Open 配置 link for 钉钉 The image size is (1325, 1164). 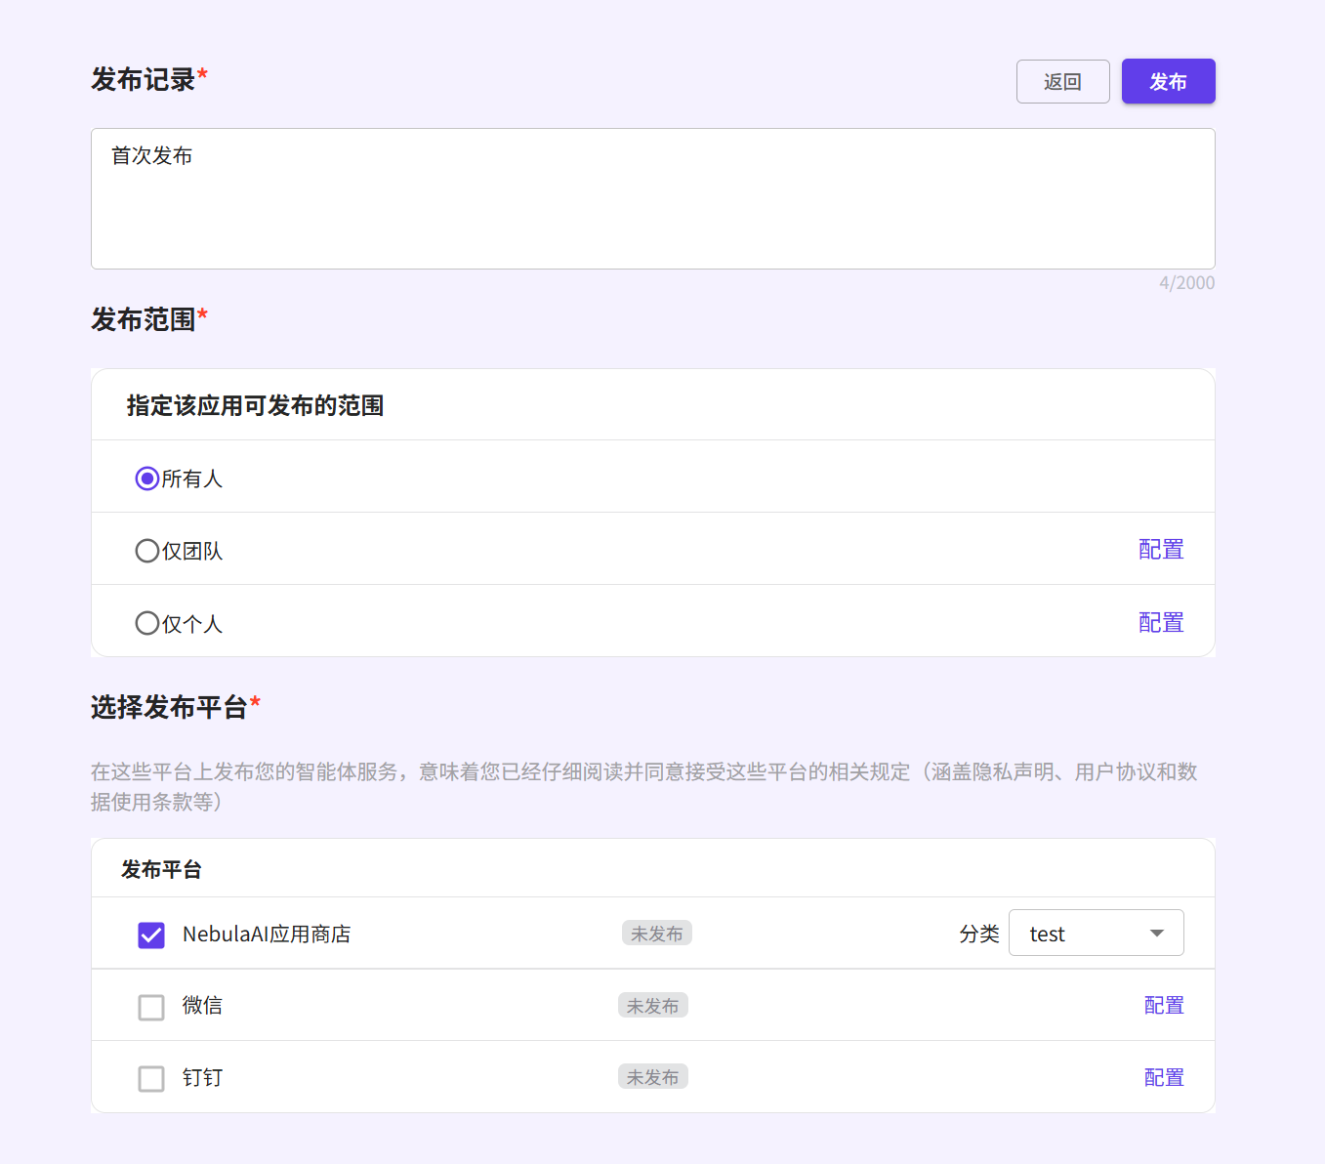tap(1164, 1078)
